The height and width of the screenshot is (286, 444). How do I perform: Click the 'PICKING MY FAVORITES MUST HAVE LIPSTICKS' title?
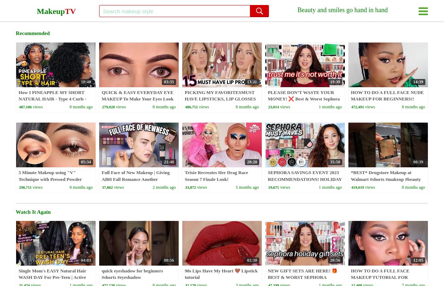coord(220,95)
